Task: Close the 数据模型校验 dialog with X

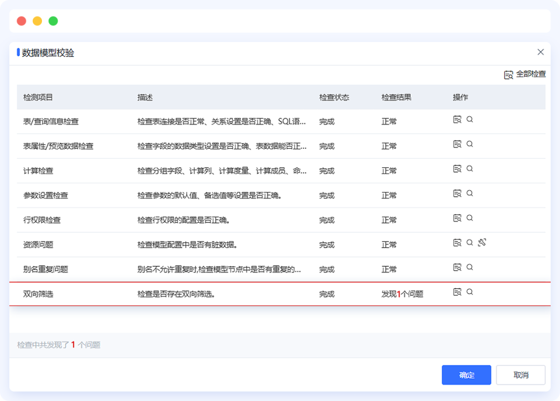Action: click(x=540, y=52)
